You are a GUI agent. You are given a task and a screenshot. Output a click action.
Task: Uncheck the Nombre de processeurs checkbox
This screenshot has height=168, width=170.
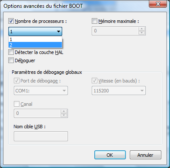[x=11, y=21]
